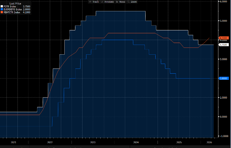The image size is (231, 148).
Task: Select EURODEPO Index in the legend
Action: [13, 9]
